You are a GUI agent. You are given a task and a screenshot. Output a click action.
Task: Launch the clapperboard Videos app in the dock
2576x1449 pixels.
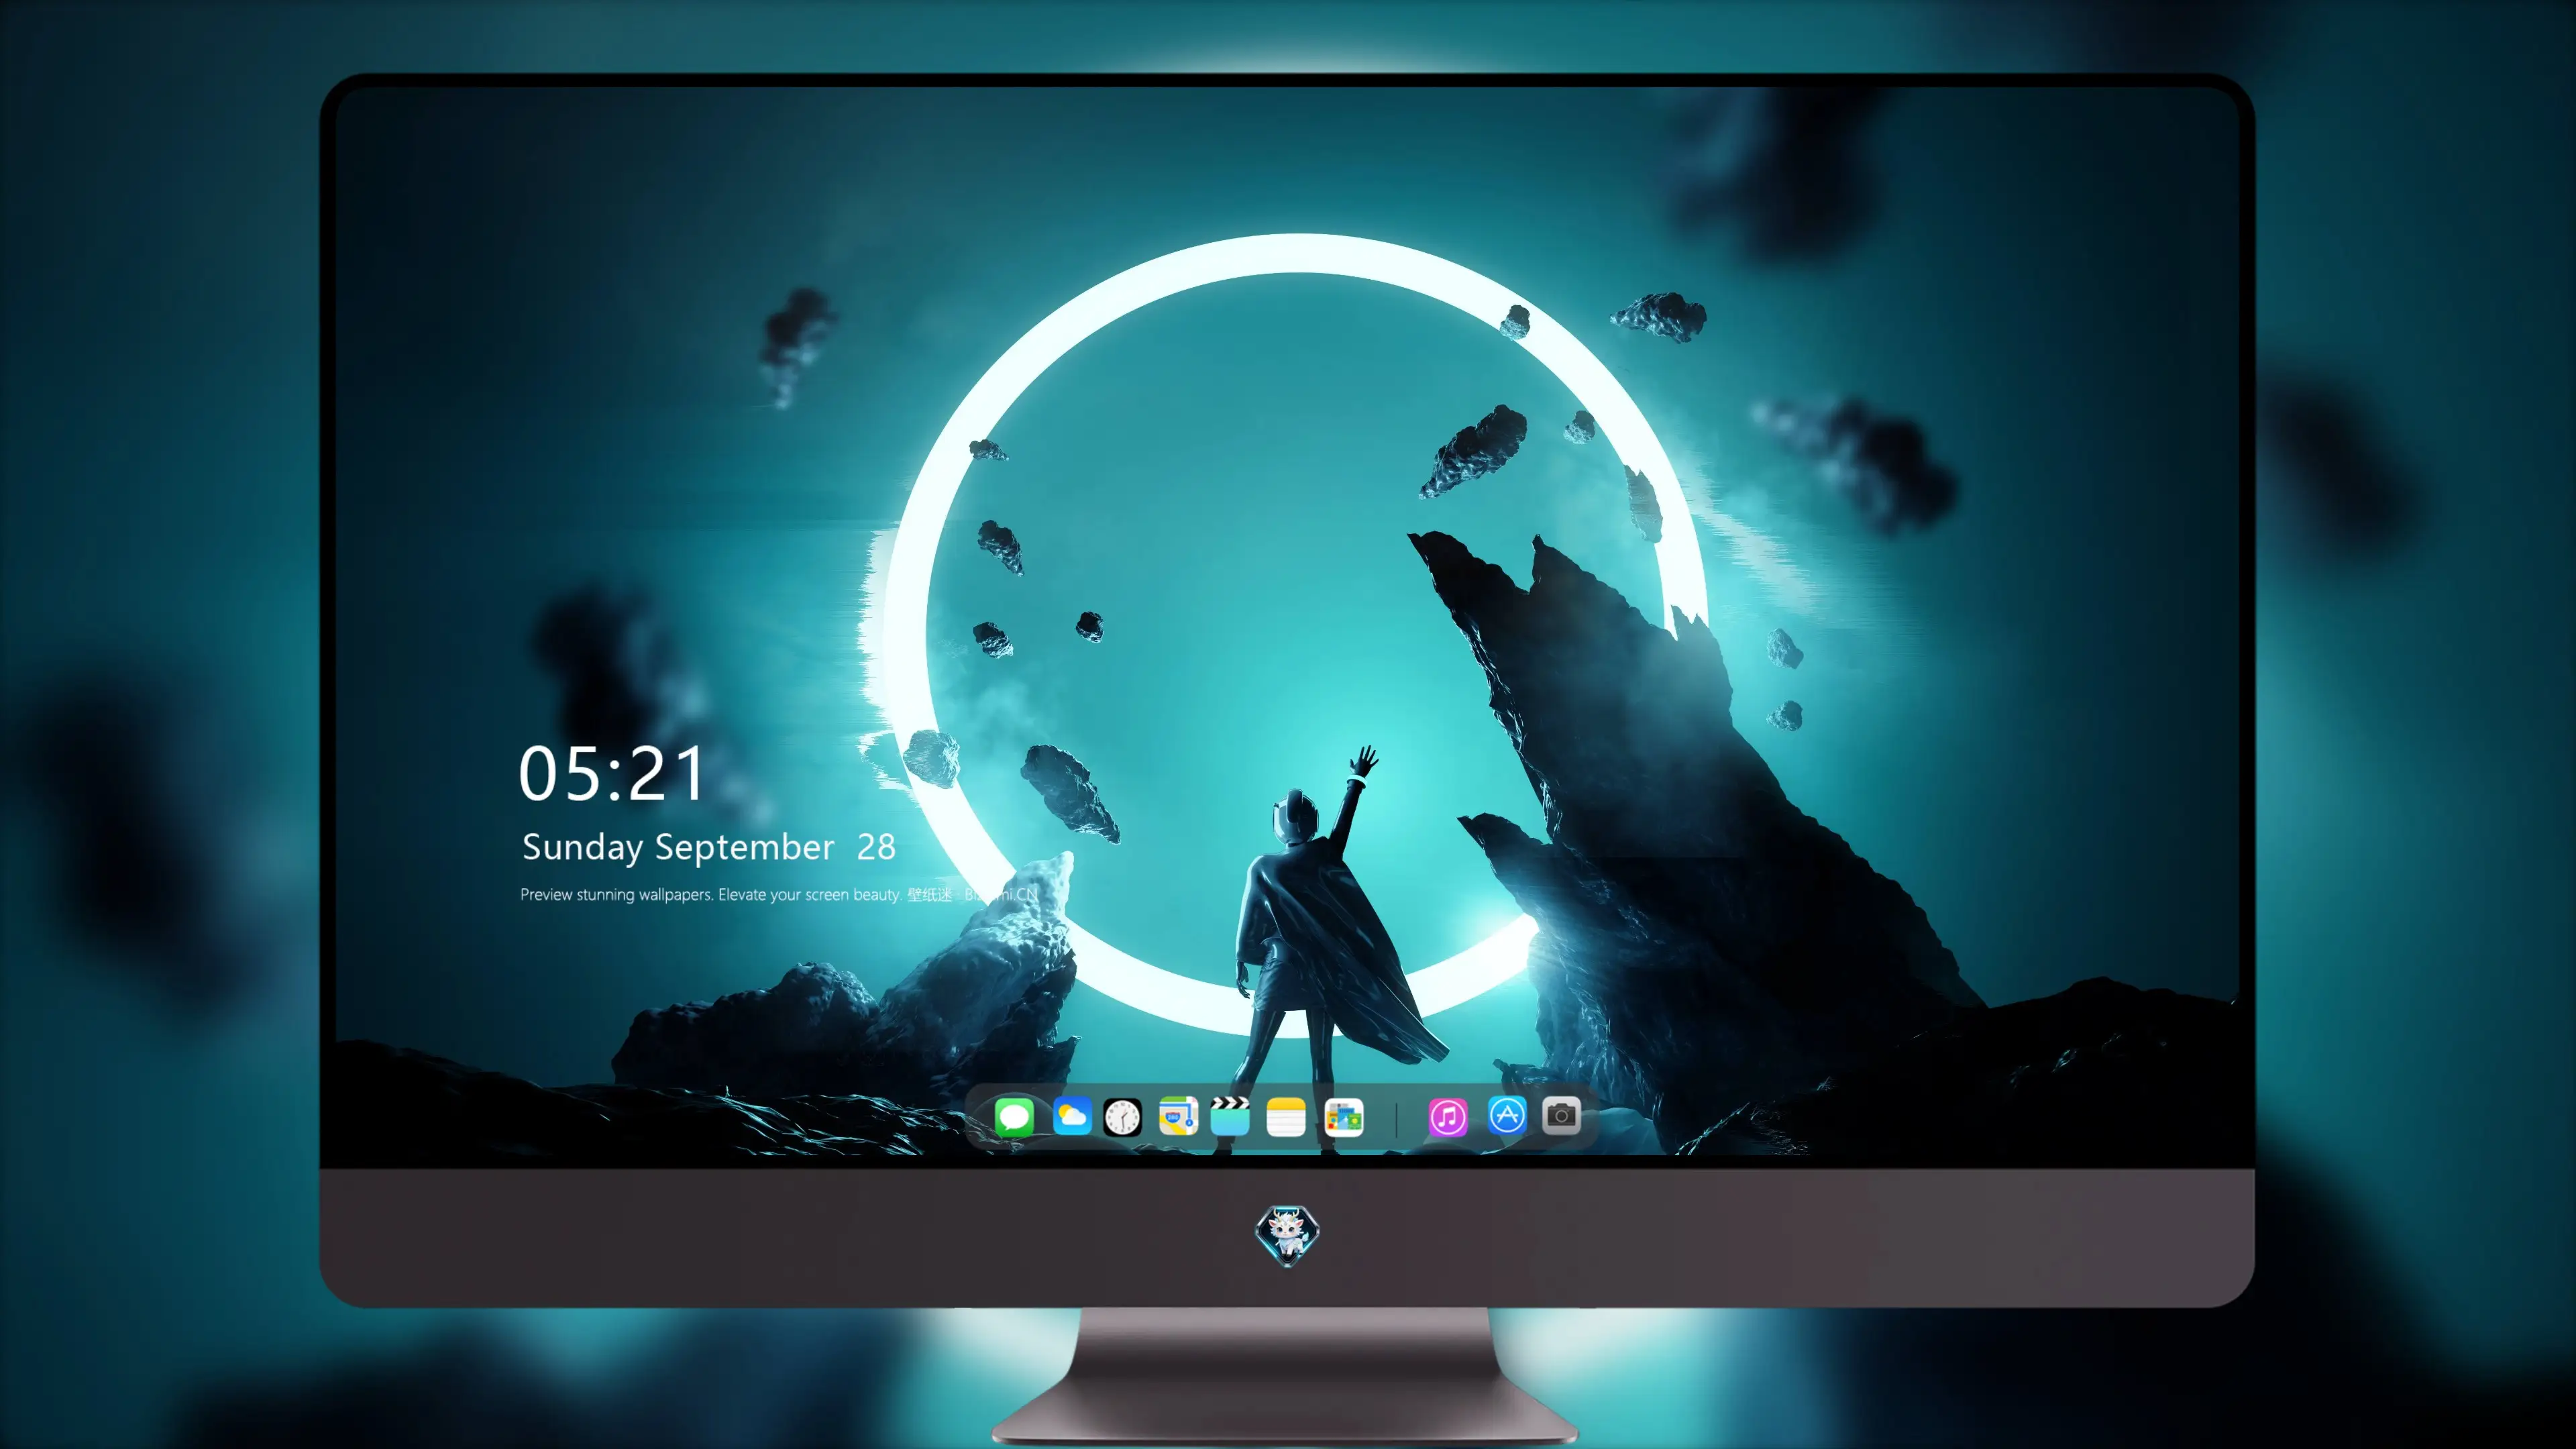[x=1230, y=1116]
